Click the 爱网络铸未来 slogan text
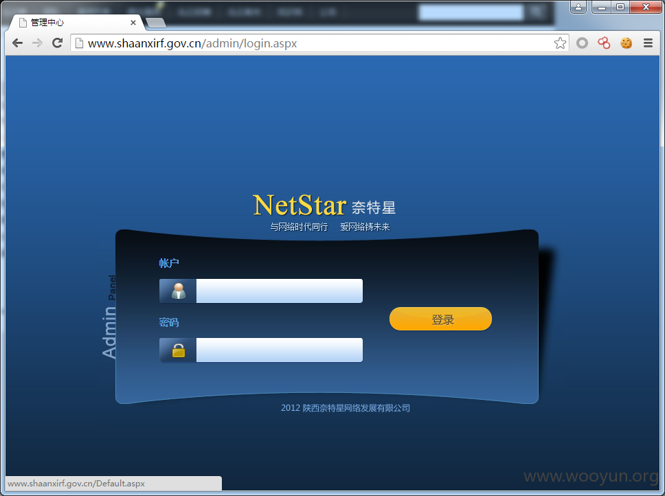665x496 pixels. point(365,227)
